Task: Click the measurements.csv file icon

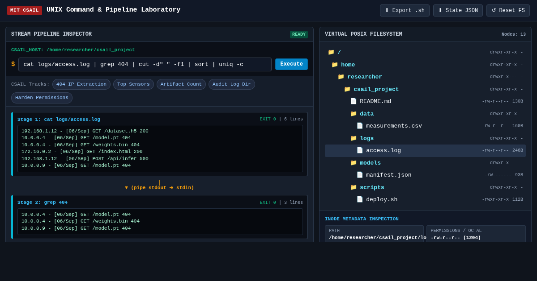Action: point(360,126)
